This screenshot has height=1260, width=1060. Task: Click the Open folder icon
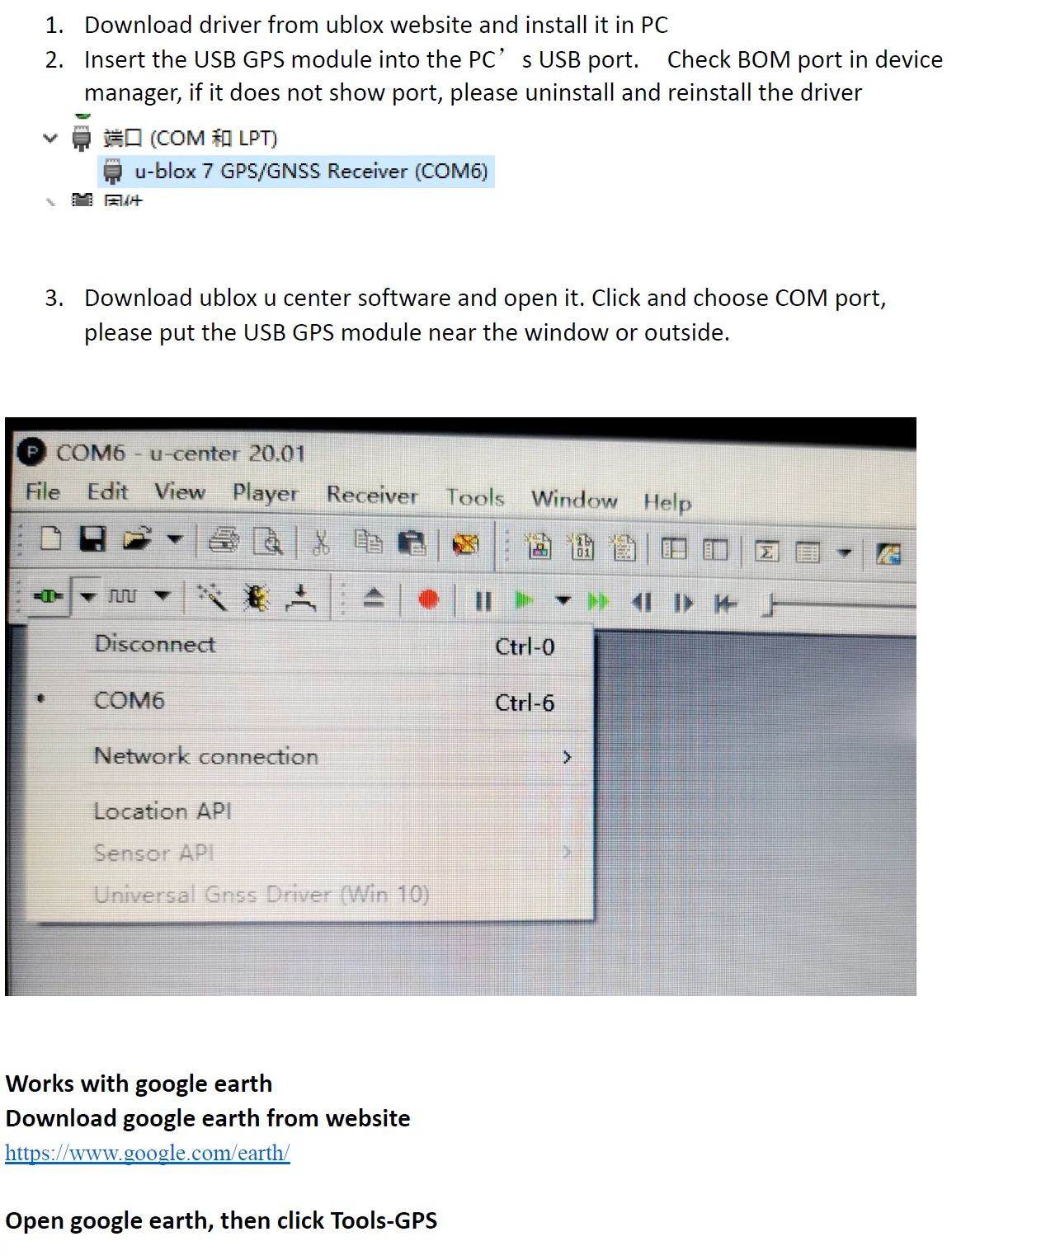coord(137,539)
